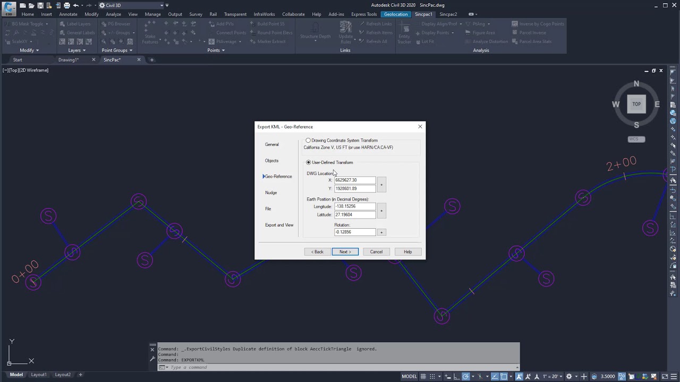Open the Civil 3D application menu

pos(9,9)
